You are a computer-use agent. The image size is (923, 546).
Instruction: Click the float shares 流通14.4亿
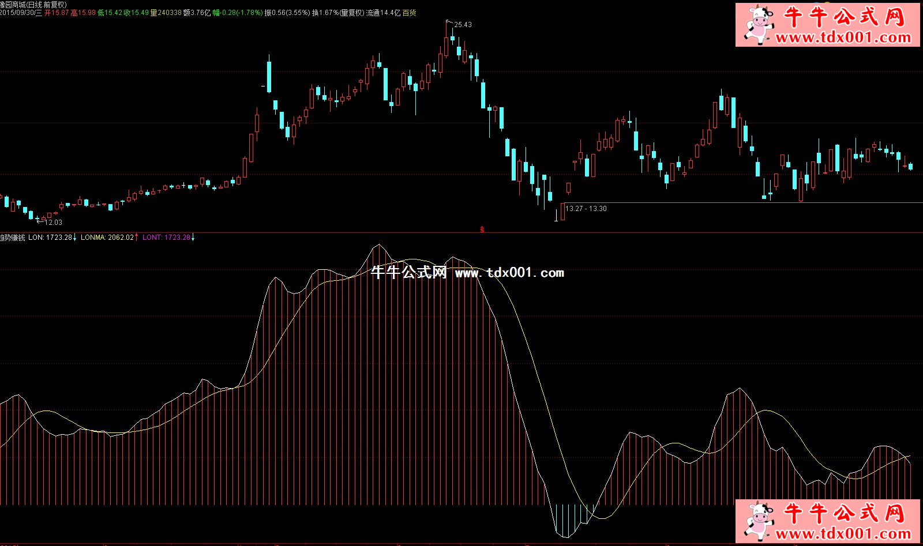pos(383,13)
